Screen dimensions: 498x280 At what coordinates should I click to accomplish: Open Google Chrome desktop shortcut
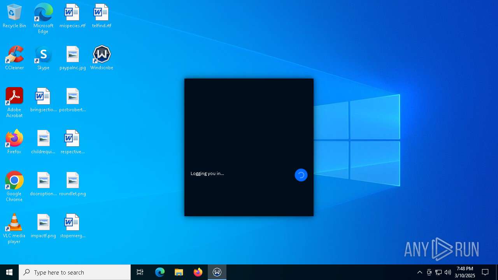coord(14,187)
